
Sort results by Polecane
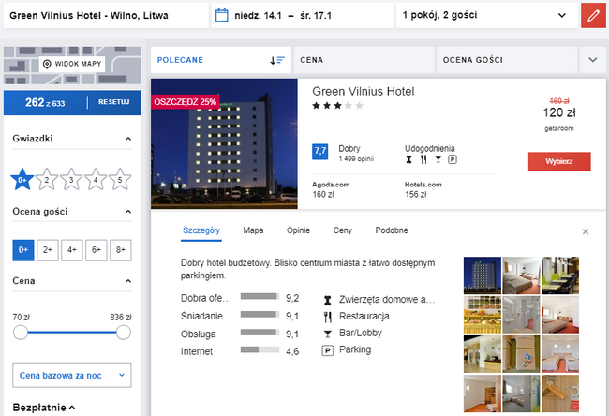coord(221,60)
